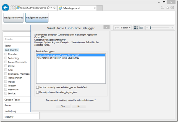Screen dimensions: 178x122
Task: Check the Chemicals / Pharmaceuticals checkbox
Action: pyautogui.click(x=6, y=74)
